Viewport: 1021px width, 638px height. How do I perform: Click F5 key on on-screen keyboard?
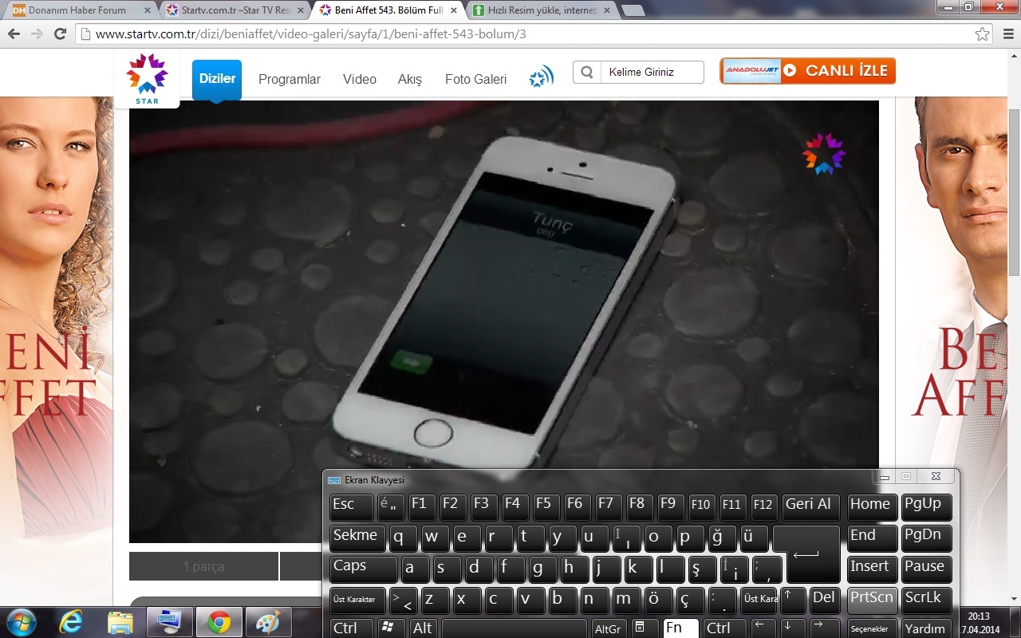[546, 507]
